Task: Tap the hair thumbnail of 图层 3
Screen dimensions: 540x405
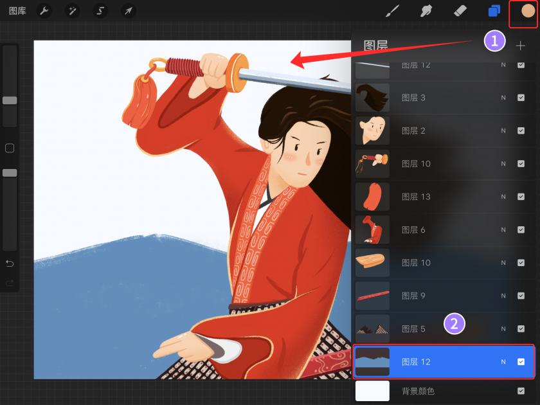Action: pos(372,98)
